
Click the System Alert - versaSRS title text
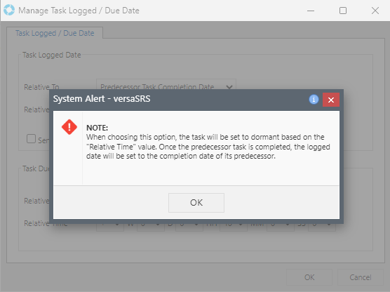coord(102,99)
